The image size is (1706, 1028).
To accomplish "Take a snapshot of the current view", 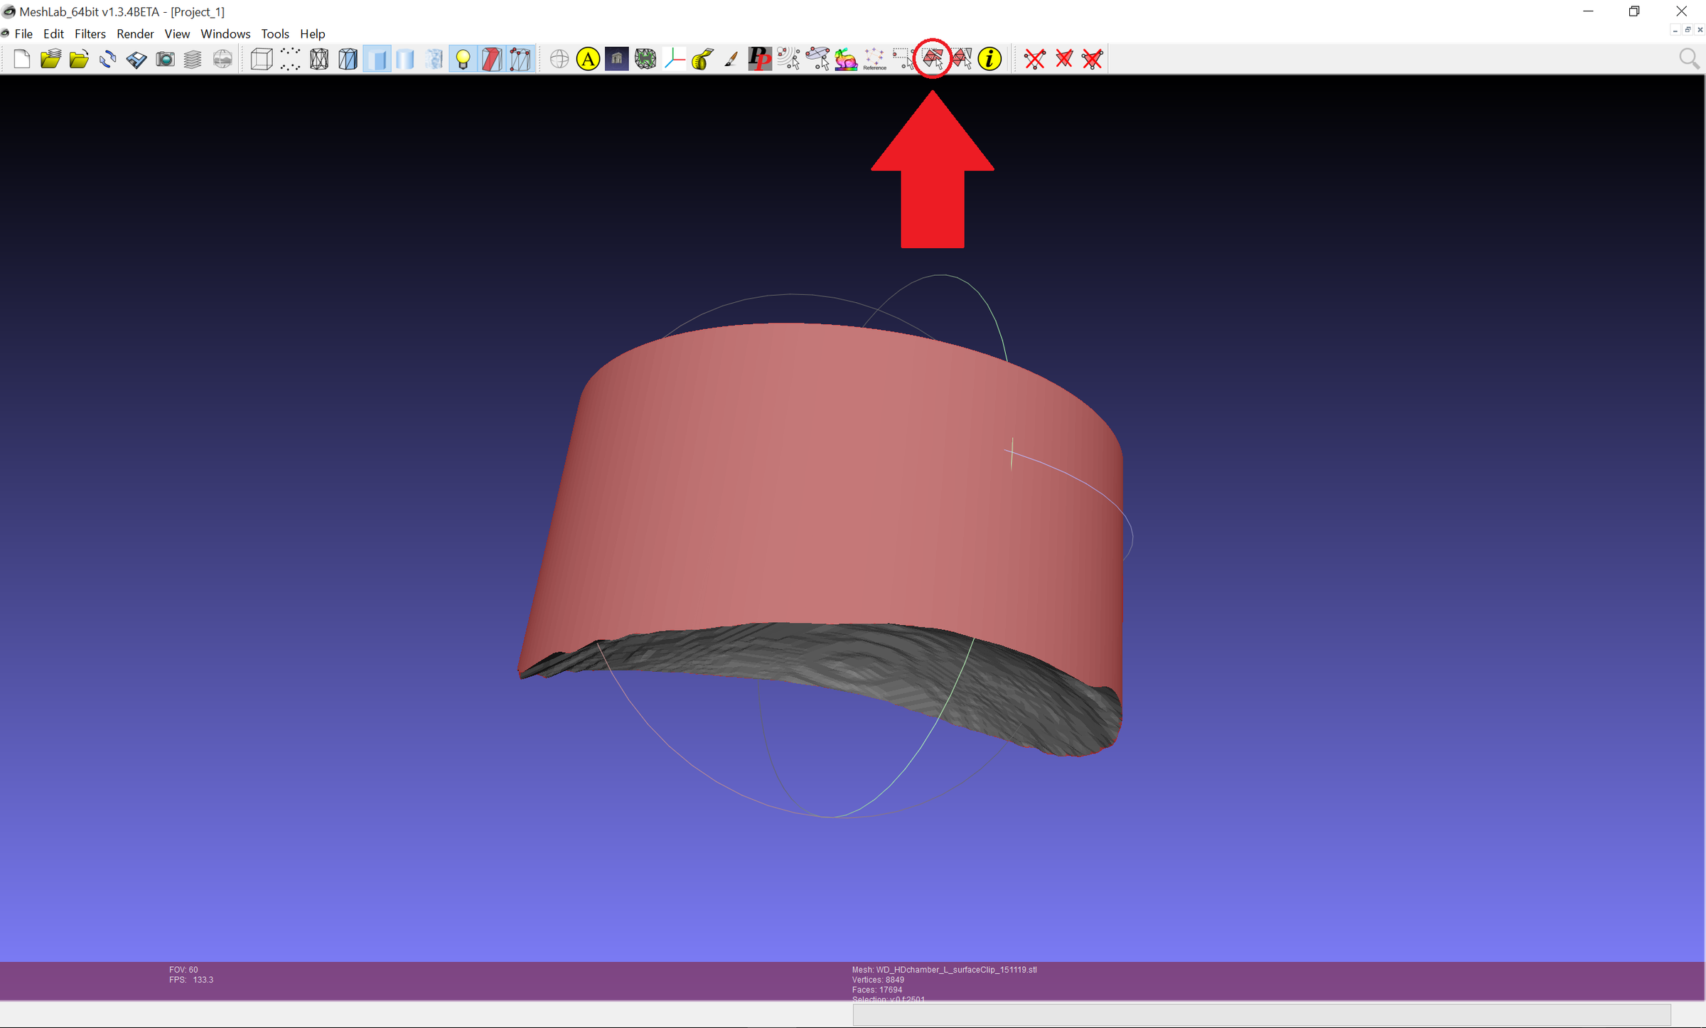I will click(x=165, y=59).
